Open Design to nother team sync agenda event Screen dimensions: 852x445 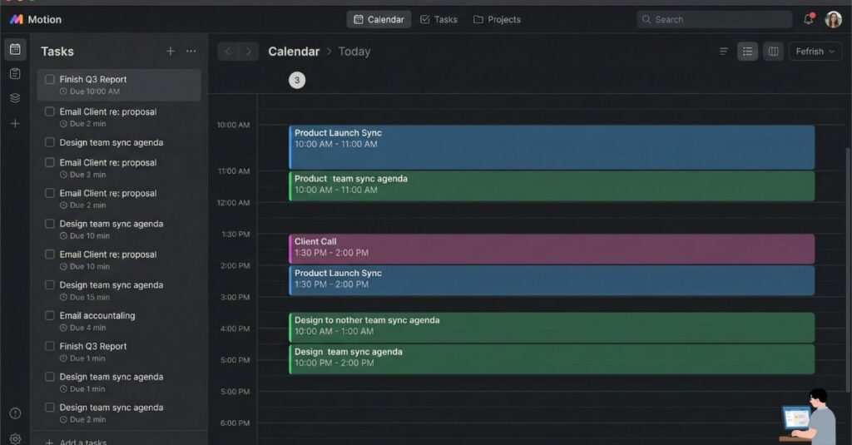click(x=552, y=328)
